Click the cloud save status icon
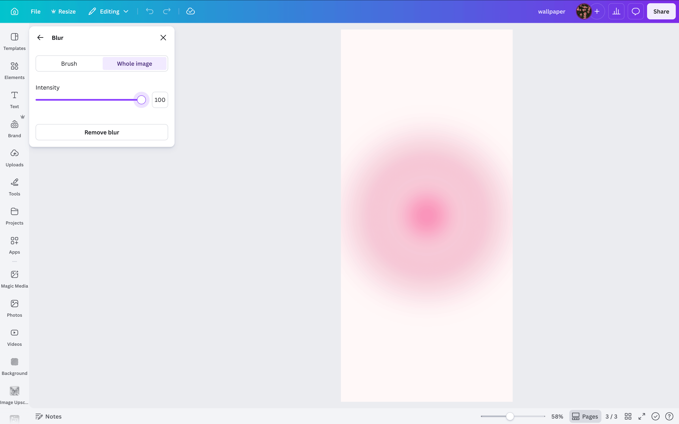679x424 pixels. point(191,11)
